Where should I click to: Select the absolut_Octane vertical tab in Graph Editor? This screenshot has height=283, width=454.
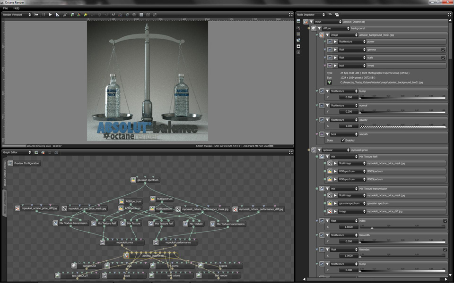(5, 173)
